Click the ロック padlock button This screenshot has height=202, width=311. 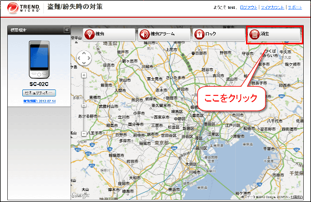(x=219, y=34)
